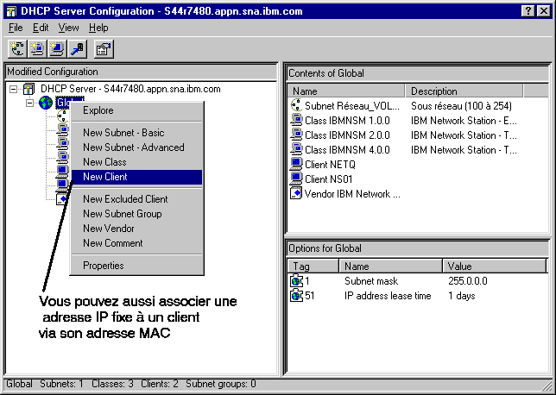Viewport: 556px width, 395px height.
Task: Open the File menu
Action: [x=16, y=28]
